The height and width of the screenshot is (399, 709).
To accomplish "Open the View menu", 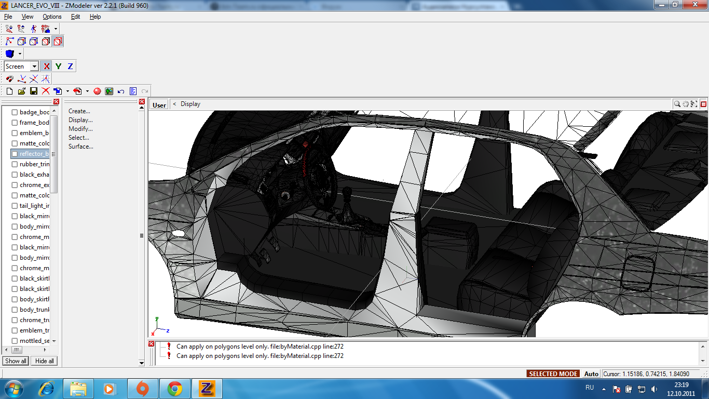I will (28, 17).
